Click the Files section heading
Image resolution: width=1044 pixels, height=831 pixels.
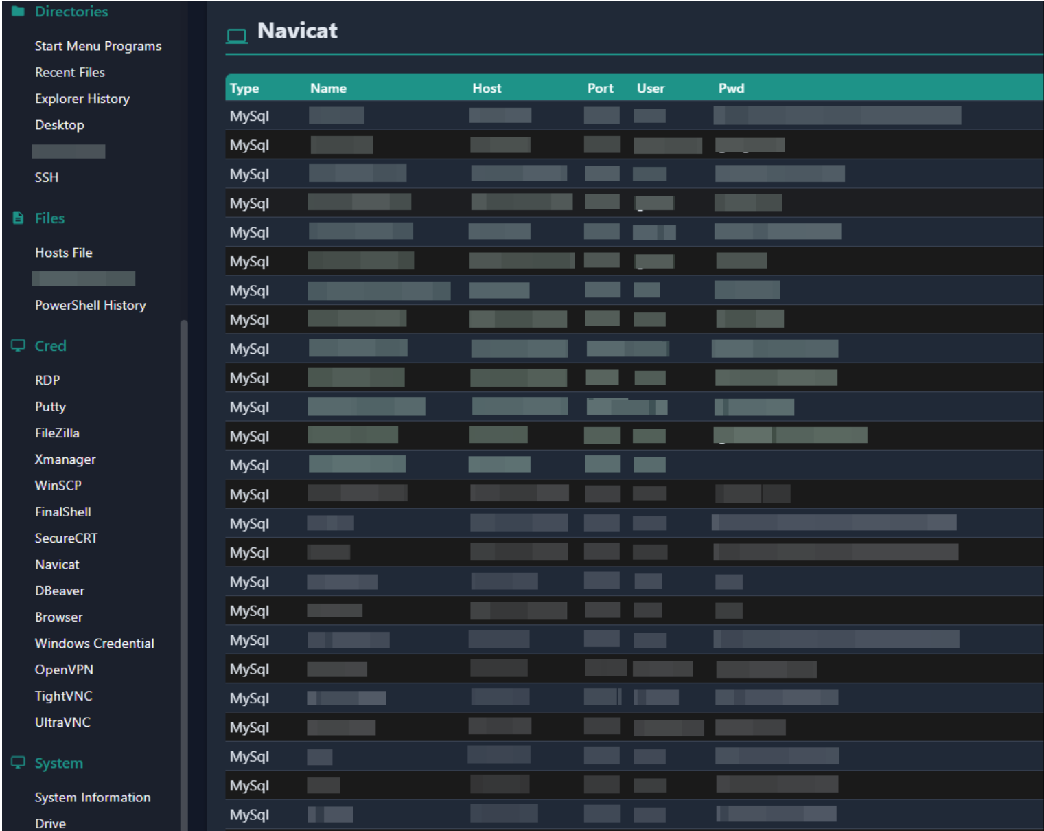(x=49, y=218)
